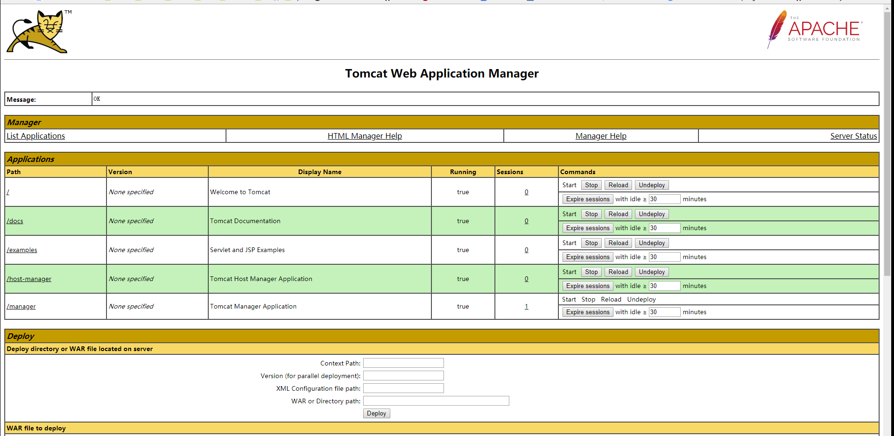Open the Manager Help link
Viewport: 894px width, 436px height.
601,136
